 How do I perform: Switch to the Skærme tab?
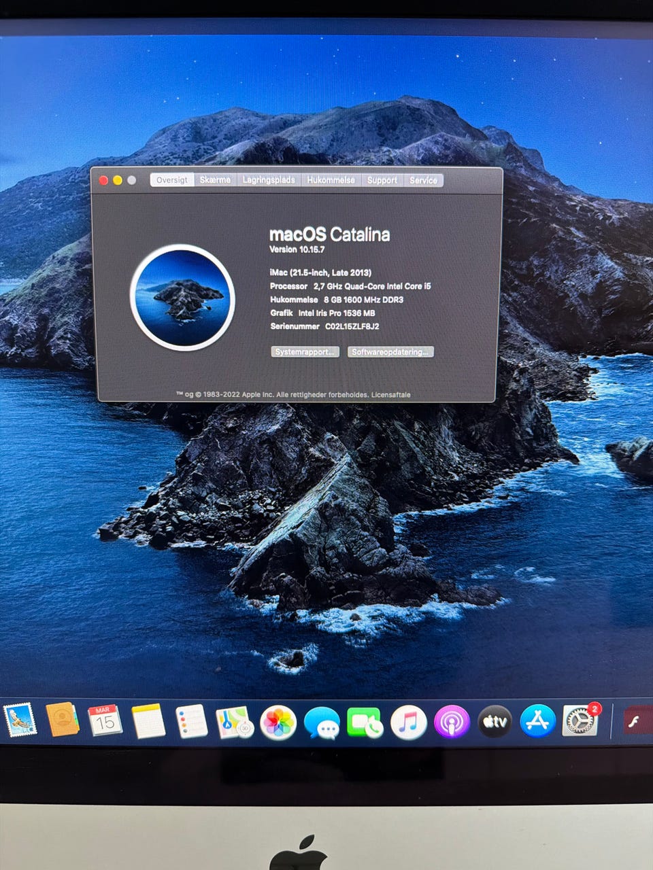215,180
